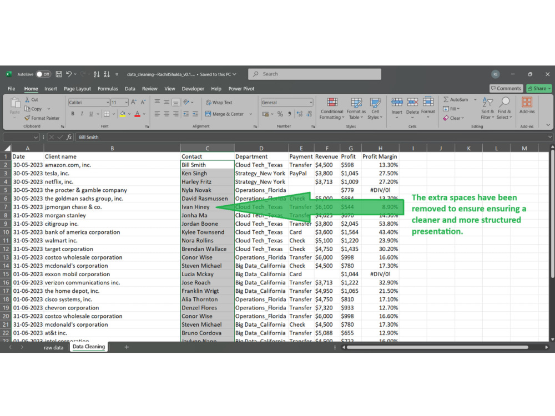Switch to the Insert ribbon tab

coord(51,89)
